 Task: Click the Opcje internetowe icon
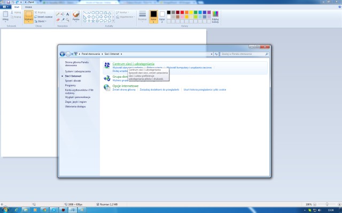pyautogui.click(x=107, y=87)
